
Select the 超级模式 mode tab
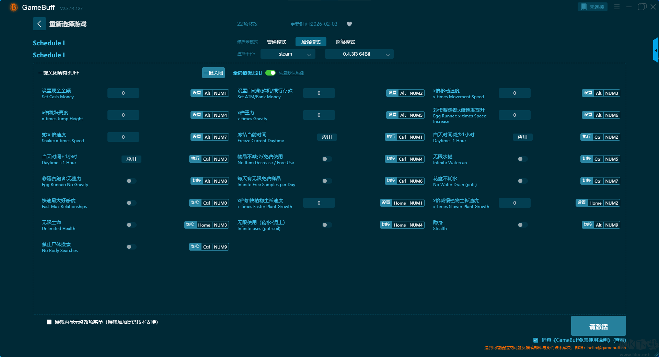(345, 42)
